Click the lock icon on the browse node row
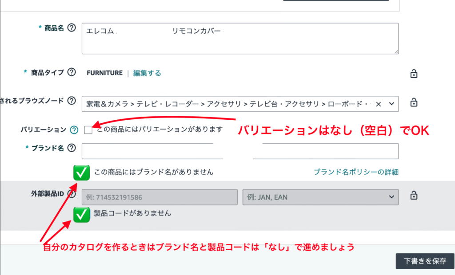The height and width of the screenshot is (275, 455). [413, 102]
